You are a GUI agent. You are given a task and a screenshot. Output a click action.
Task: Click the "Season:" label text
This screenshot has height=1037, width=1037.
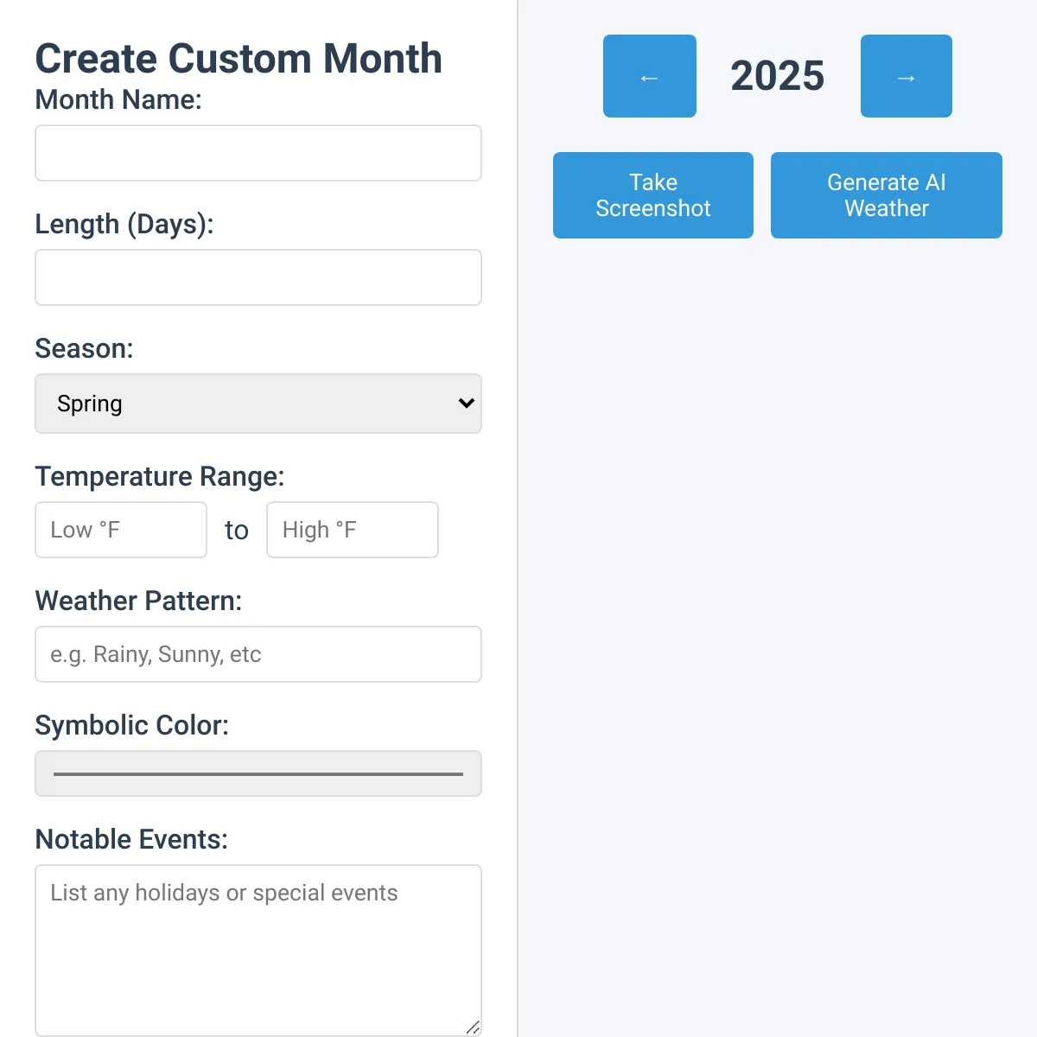click(x=85, y=349)
